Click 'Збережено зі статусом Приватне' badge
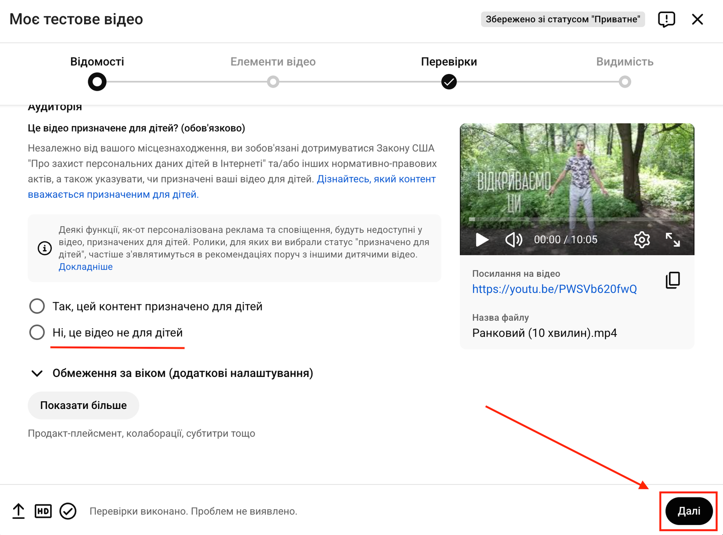 (563, 19)
